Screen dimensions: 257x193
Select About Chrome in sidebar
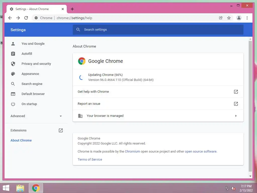tap(21, 140)
